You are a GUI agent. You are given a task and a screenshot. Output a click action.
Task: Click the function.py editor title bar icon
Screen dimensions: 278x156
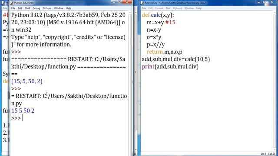(x=142, y=3)
